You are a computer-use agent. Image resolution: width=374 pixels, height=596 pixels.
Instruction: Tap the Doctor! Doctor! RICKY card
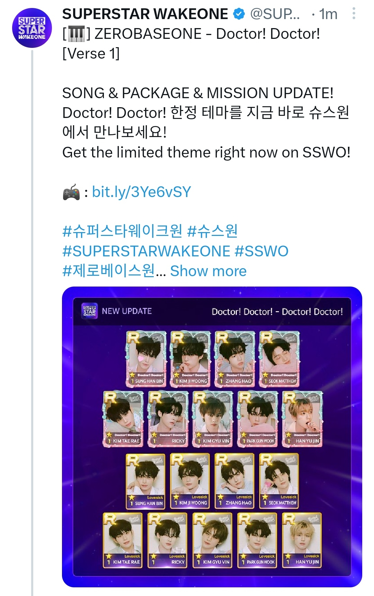coord(168,419)
